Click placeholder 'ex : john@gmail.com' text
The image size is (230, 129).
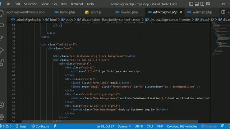pos(179,87)
